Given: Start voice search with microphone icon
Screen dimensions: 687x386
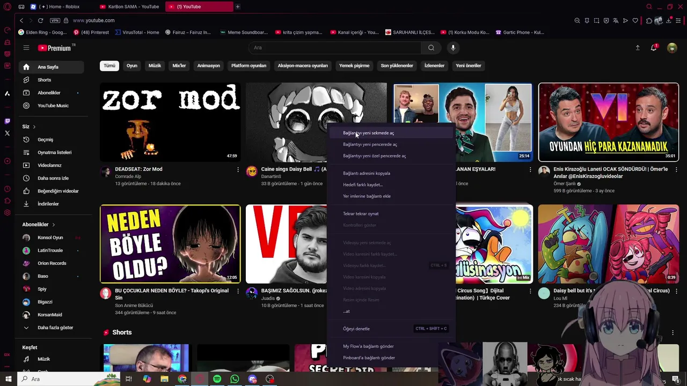Looking at the screenshot, I should 453,48.
